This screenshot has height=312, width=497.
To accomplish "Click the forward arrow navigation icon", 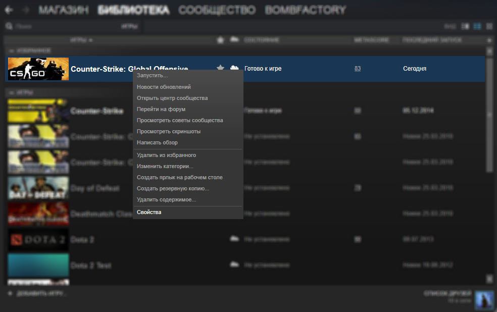I will [26, 10].
